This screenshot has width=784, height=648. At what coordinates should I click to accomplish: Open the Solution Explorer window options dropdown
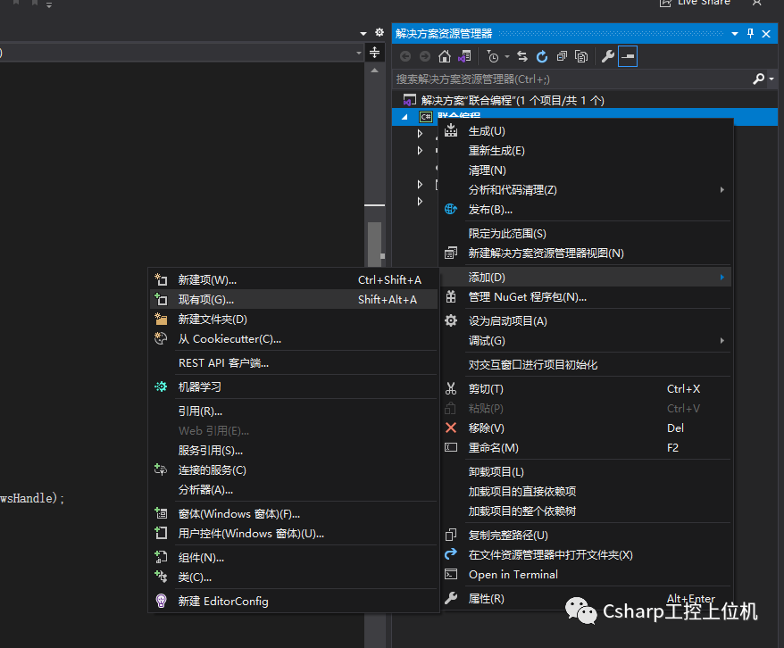pyautogui.click(x=735, y=34)
